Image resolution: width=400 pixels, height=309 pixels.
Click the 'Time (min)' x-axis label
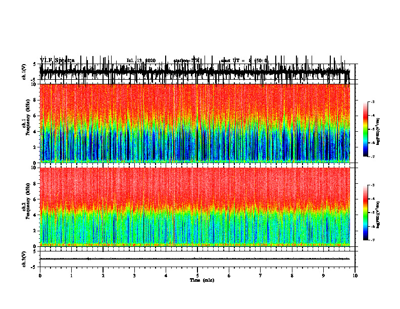click(x=202, y=280)
